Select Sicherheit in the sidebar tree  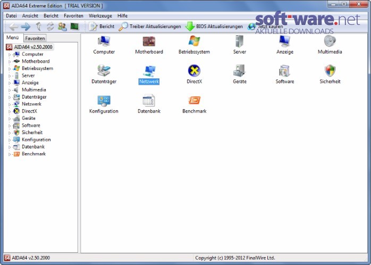pos(32,132)
